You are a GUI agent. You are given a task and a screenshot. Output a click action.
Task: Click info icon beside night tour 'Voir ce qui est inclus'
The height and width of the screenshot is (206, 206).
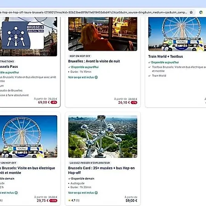click(x=96, y=77)
